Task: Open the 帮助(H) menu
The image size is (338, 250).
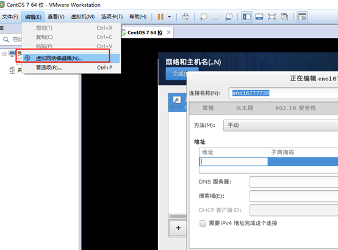Action: point(138,16)
